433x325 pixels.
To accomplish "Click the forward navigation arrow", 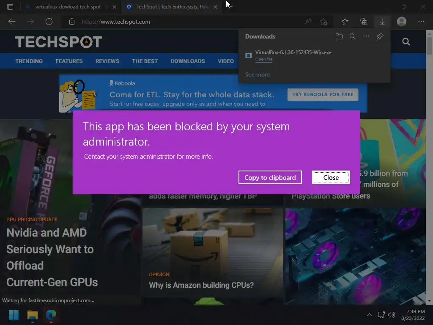I will [30, 22].
